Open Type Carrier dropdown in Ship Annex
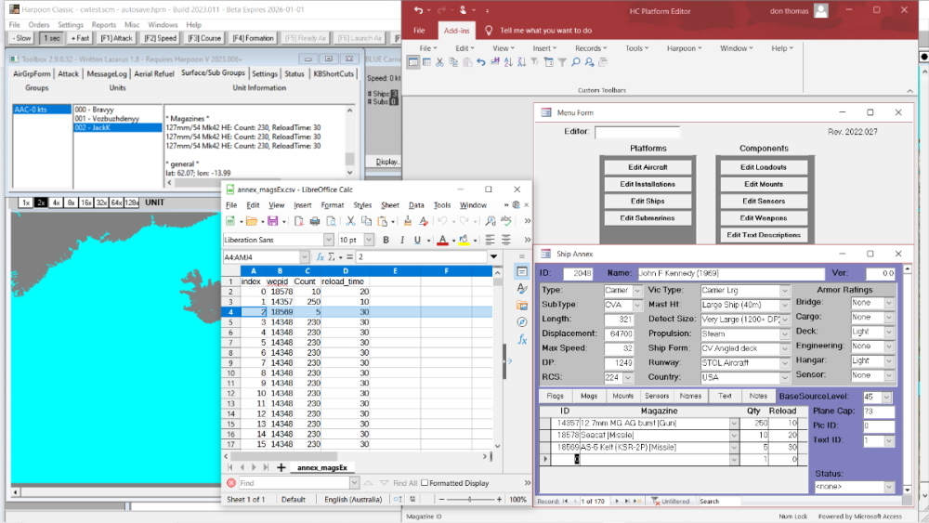Screen dimensions: 929x523 (x=637, y=291)
